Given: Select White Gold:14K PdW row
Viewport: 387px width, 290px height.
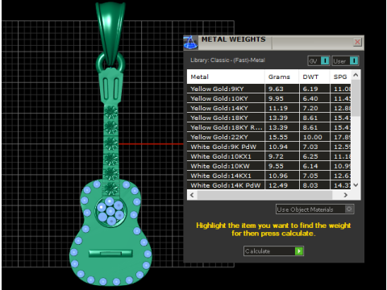Looking at the screenshot, I should click(269, 185).
